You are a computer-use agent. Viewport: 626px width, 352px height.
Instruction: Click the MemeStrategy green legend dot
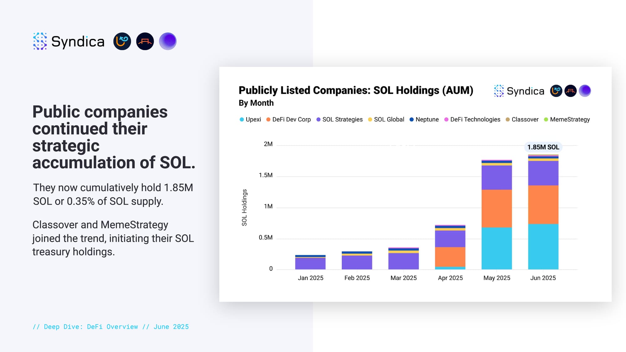pyautogui.click(x=546, y=120)
